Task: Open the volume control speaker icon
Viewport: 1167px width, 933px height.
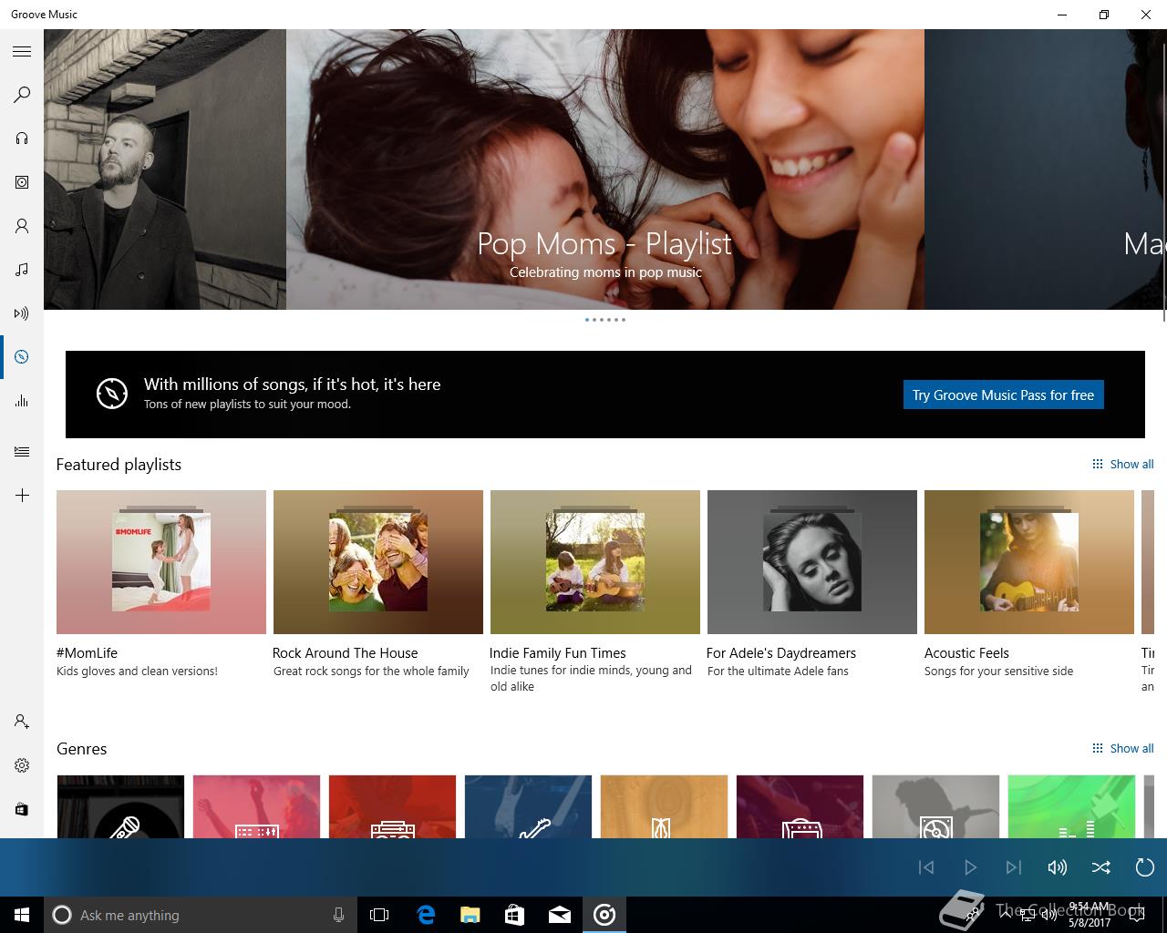Action: coord(1058,867)
